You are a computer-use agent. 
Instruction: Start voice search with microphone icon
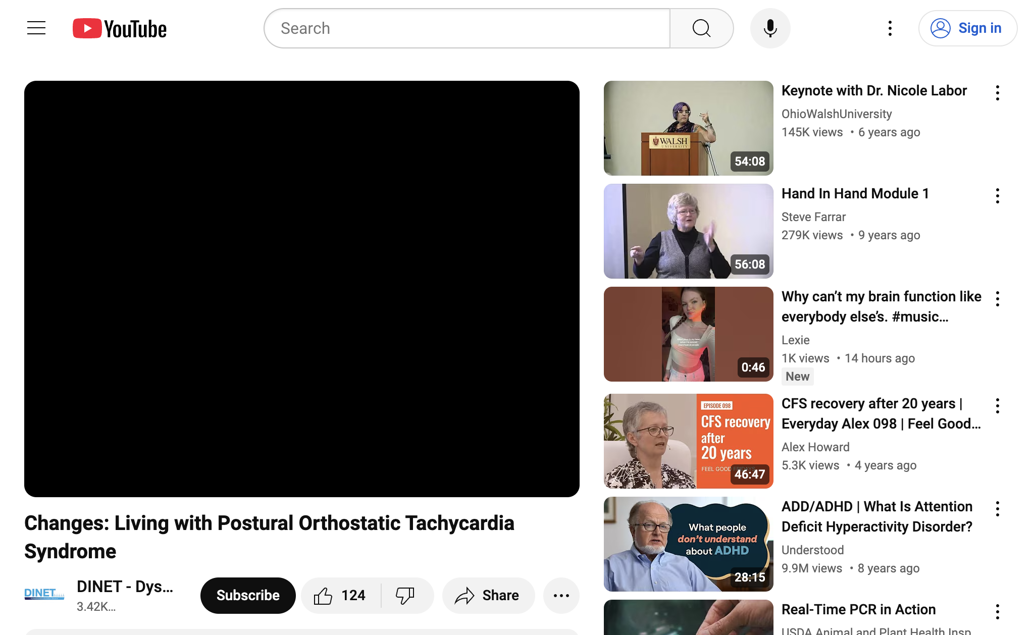coord(770,28)
